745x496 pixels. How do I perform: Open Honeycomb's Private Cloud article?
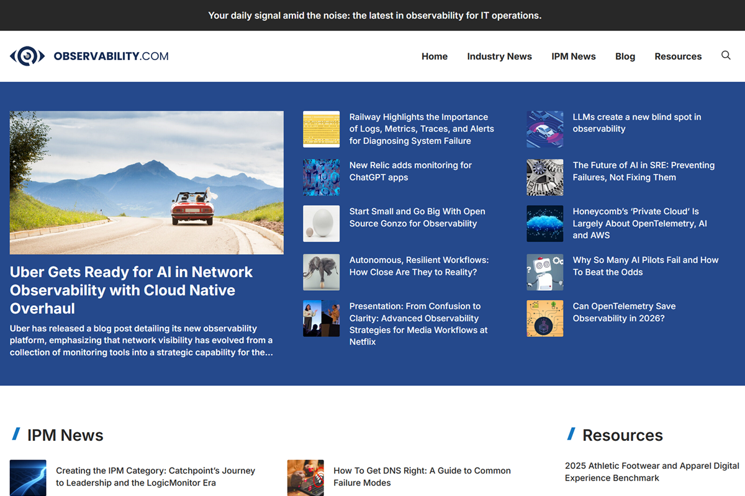point(639,223)
